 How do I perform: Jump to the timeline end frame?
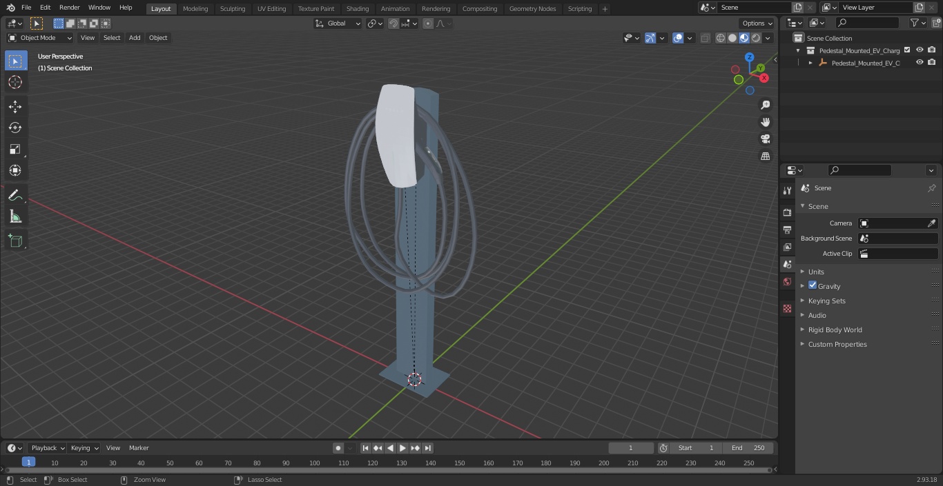click(428, 448)
